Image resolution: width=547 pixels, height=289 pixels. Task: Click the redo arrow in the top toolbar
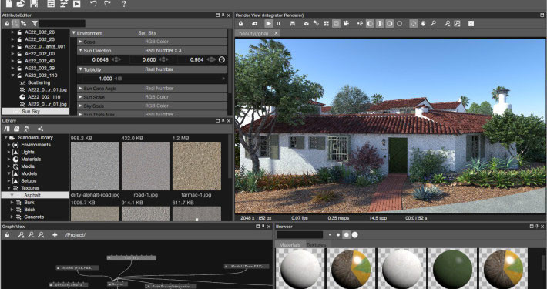(107, 4)
